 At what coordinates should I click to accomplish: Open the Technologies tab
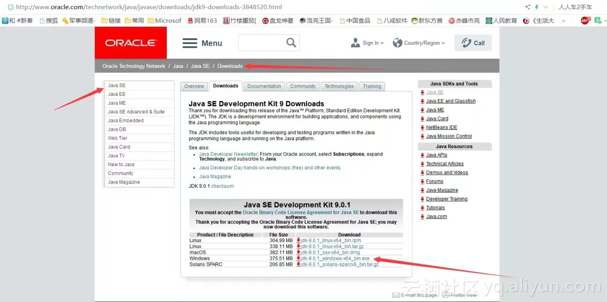click(x=339, y=86)
